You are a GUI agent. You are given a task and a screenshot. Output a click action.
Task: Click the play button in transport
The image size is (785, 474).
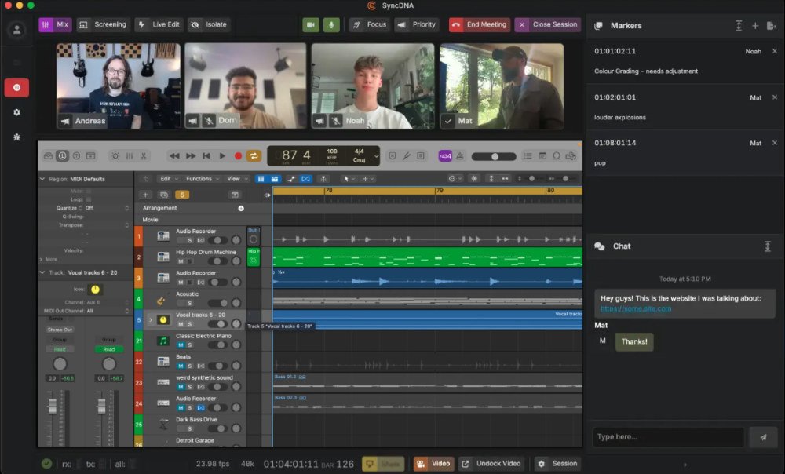222,156
